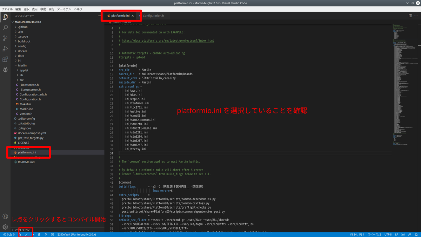Click the feedback icon in status bar
The image size is (421, 237).
coord(409,235)
